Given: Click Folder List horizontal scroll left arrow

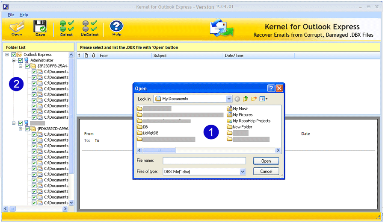Looking at the screenshot, I should coord(6,209).
